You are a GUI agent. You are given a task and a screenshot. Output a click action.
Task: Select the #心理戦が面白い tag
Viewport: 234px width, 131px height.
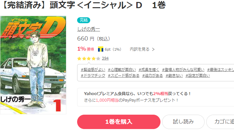(x=122, y=70)
